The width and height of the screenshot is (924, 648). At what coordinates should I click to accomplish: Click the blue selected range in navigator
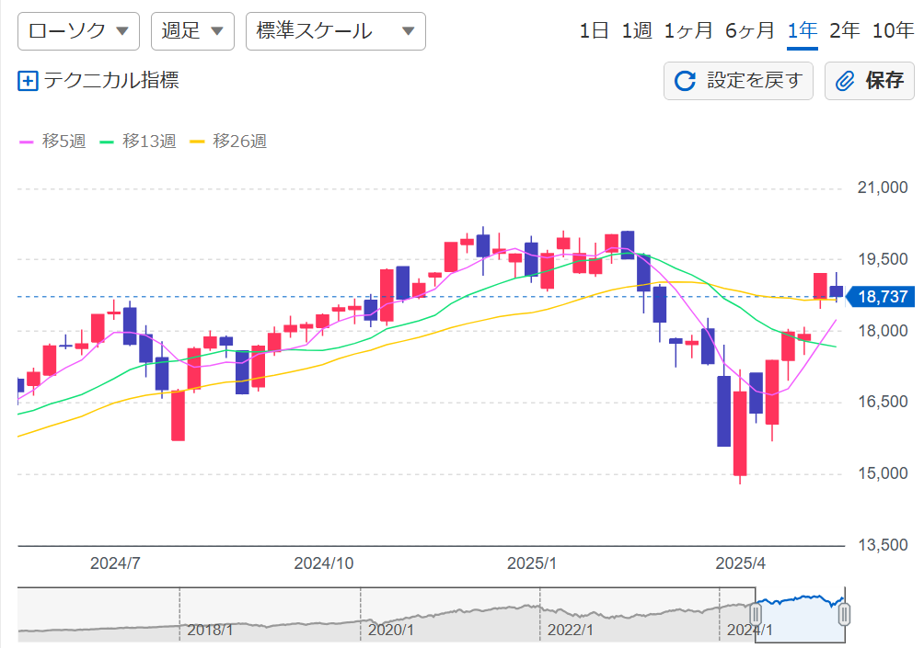point(800,615)
